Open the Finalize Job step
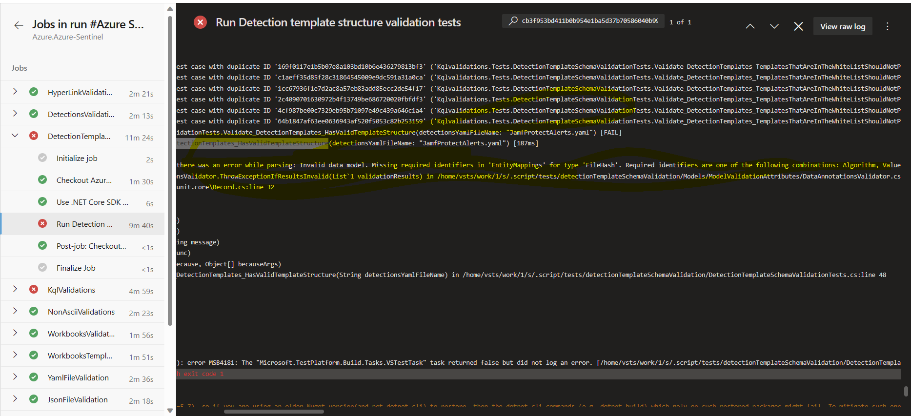 coord(83,268)
